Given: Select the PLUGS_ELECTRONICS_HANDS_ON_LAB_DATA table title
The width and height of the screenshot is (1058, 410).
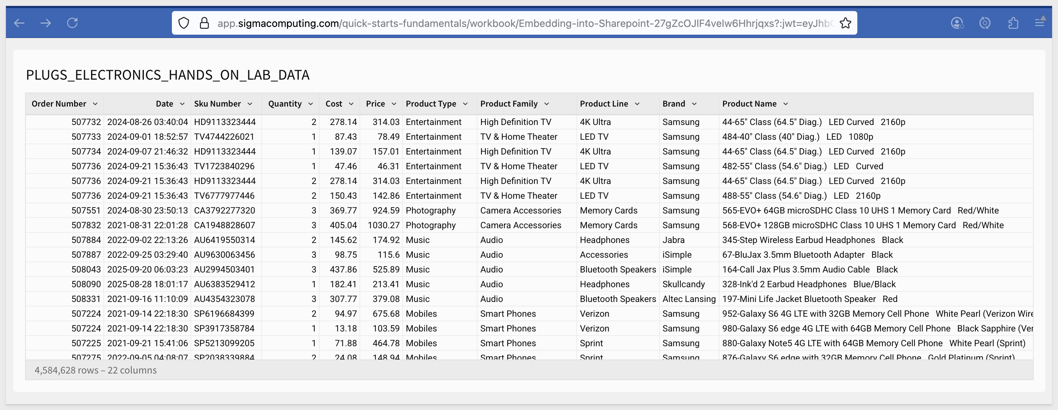Looking at the screenshot, I should click(x=167, y=75).
